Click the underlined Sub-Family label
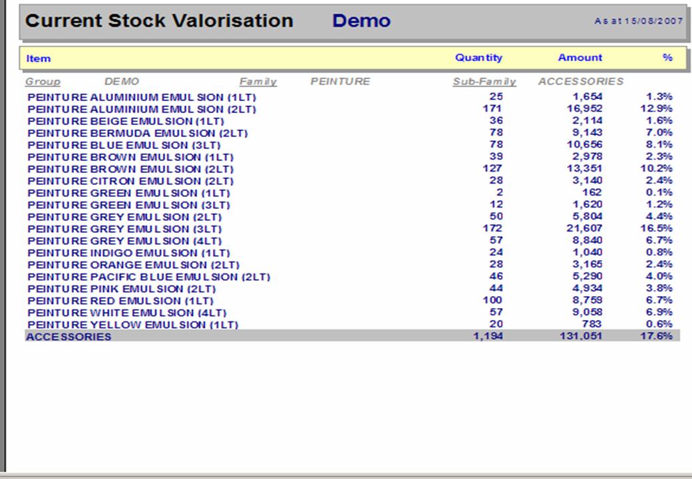 point(484,82)
